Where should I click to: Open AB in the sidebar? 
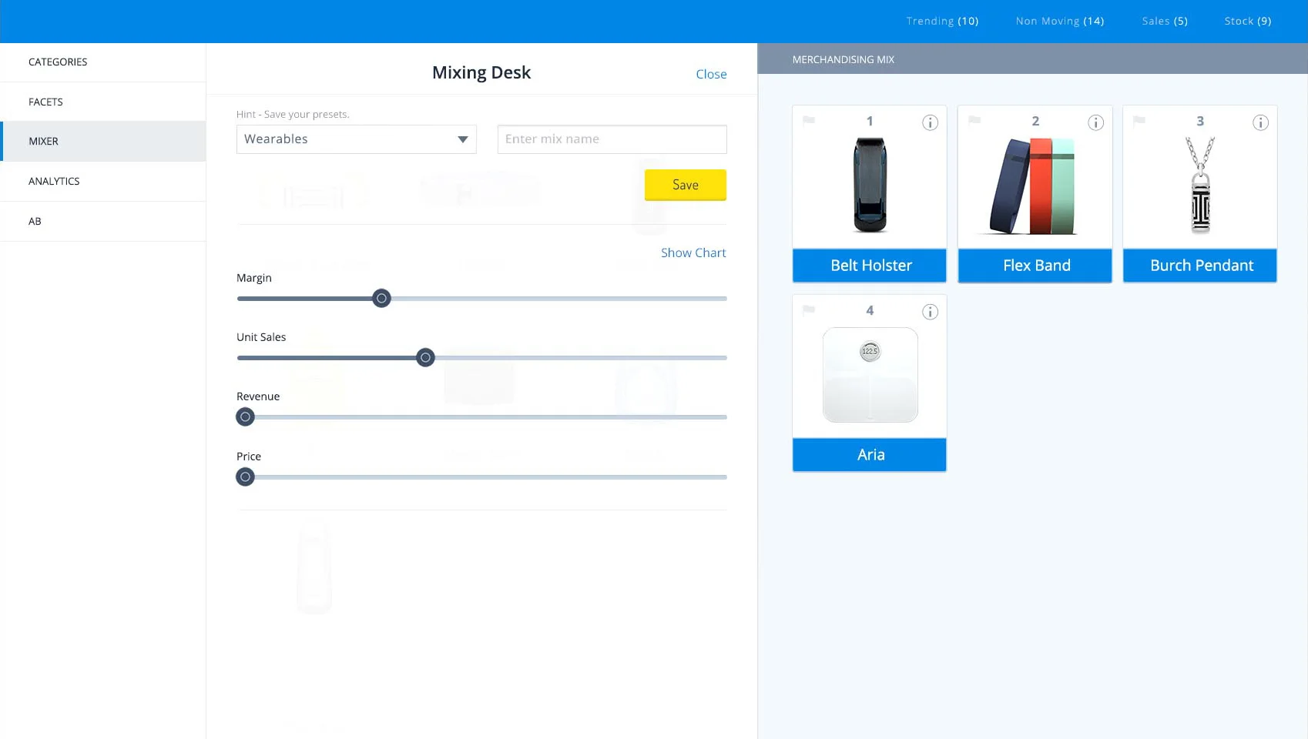[102, 222]
